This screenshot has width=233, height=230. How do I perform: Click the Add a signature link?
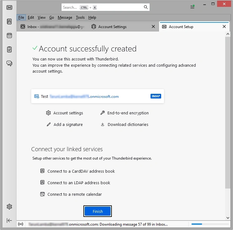[68, 124]
